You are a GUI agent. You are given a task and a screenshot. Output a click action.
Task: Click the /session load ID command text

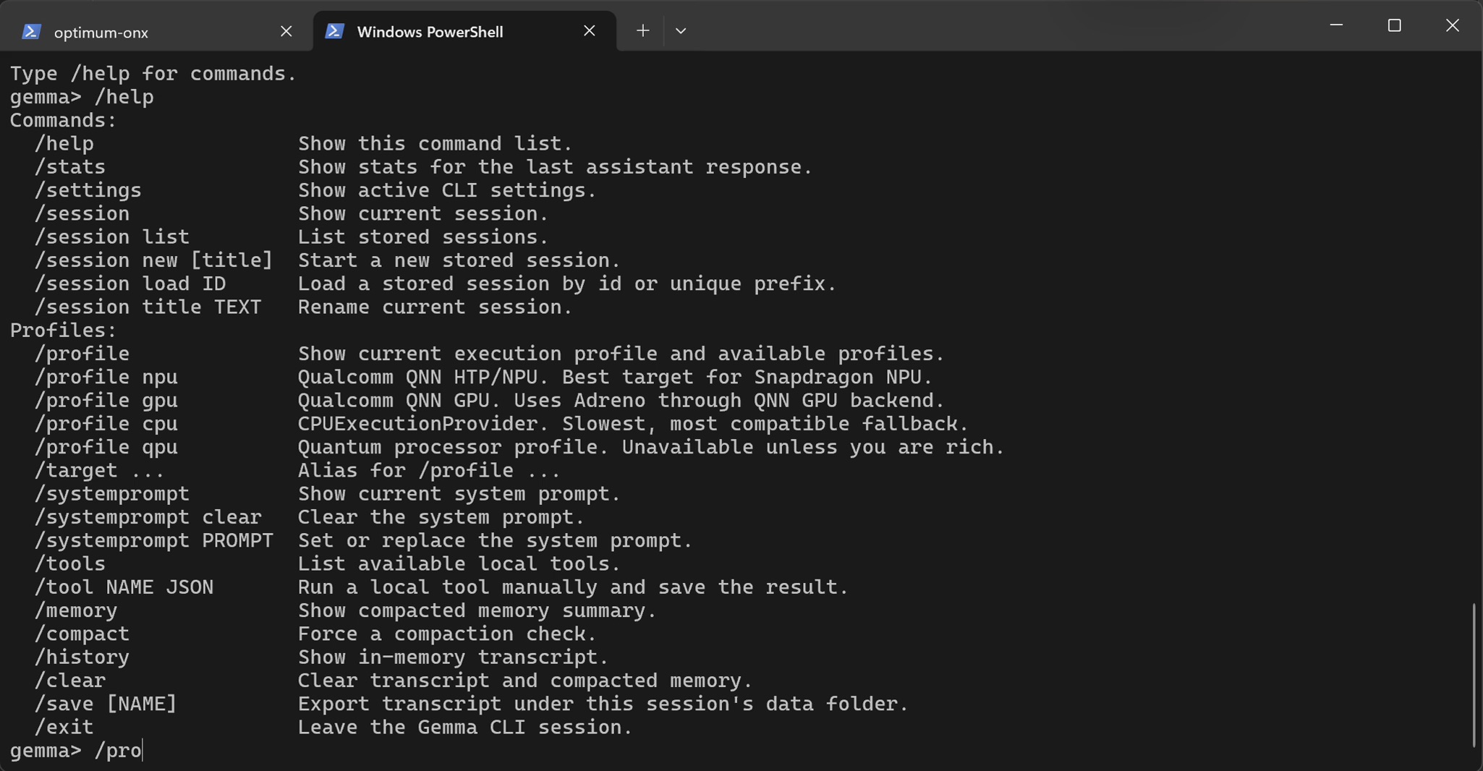129,284
